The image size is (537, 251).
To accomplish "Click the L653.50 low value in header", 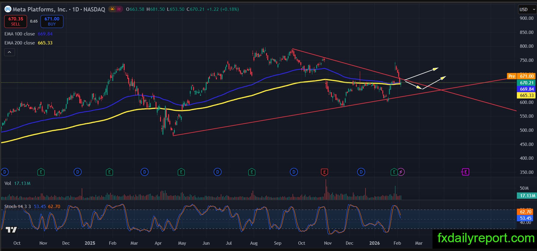I will pyautogui.click(x=176, y=9).
